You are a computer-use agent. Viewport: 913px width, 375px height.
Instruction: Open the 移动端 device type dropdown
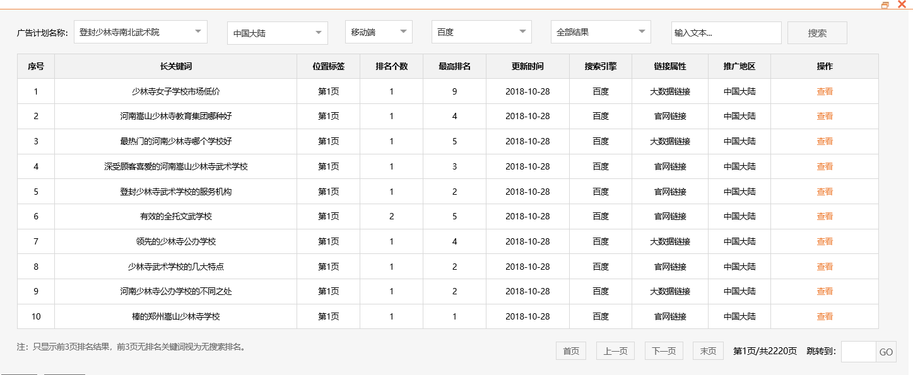click(377, 32)
